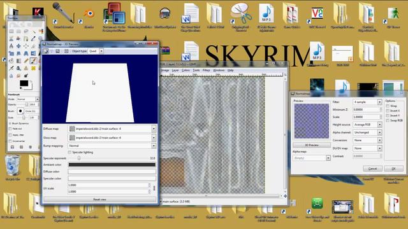Select the Blend gradient tool

[x=18, y=61]
